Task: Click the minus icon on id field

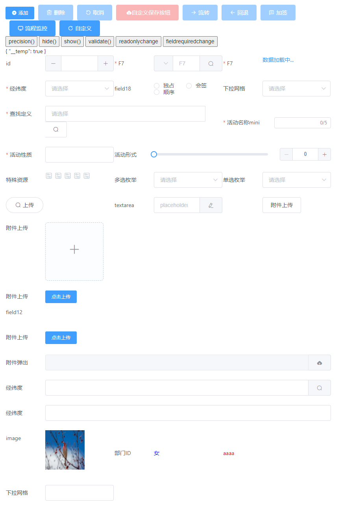Action: tap(53, 63)
